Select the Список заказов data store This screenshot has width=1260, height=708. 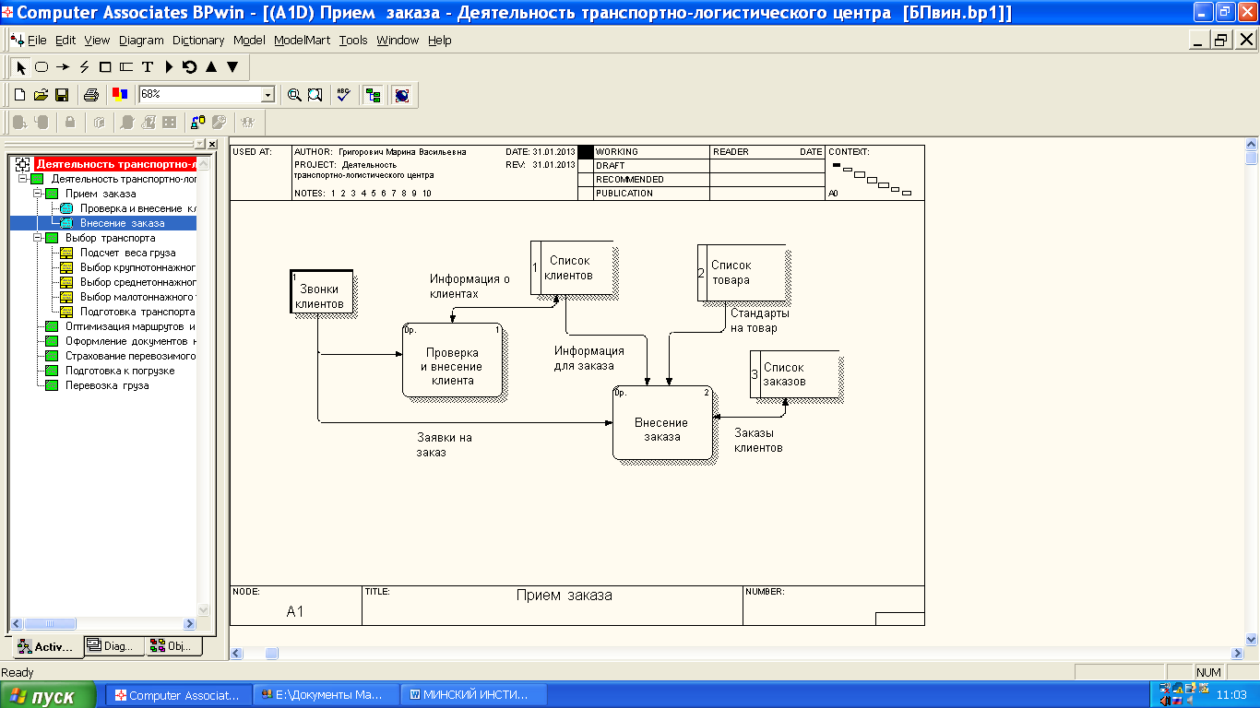793,373
